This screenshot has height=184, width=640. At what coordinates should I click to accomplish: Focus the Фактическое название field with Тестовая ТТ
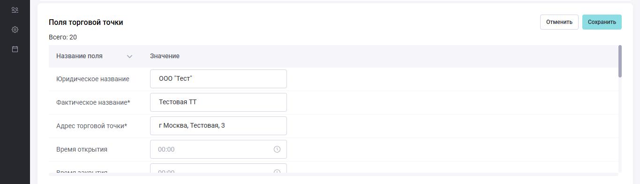pos(218,102)
